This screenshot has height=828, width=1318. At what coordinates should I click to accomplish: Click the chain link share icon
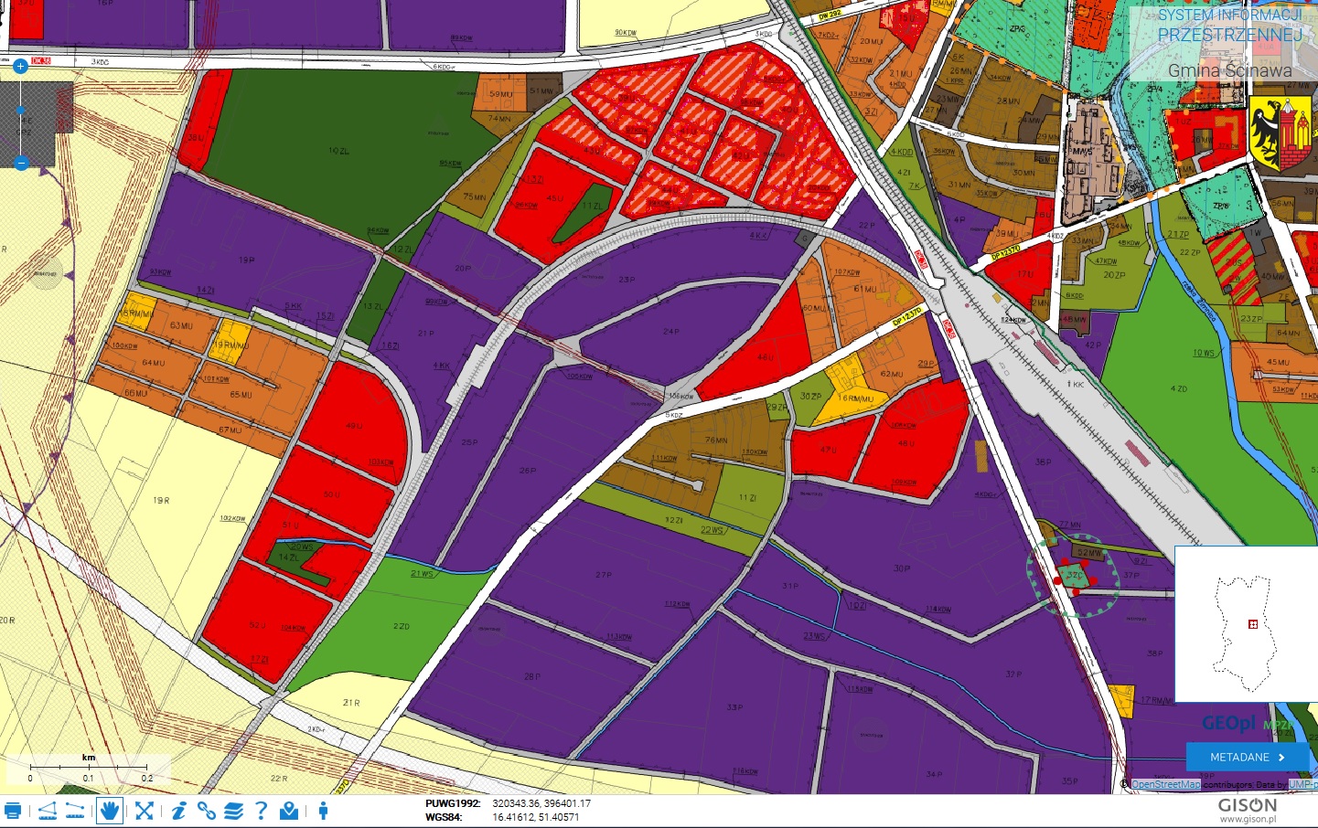tap(207, 811)
